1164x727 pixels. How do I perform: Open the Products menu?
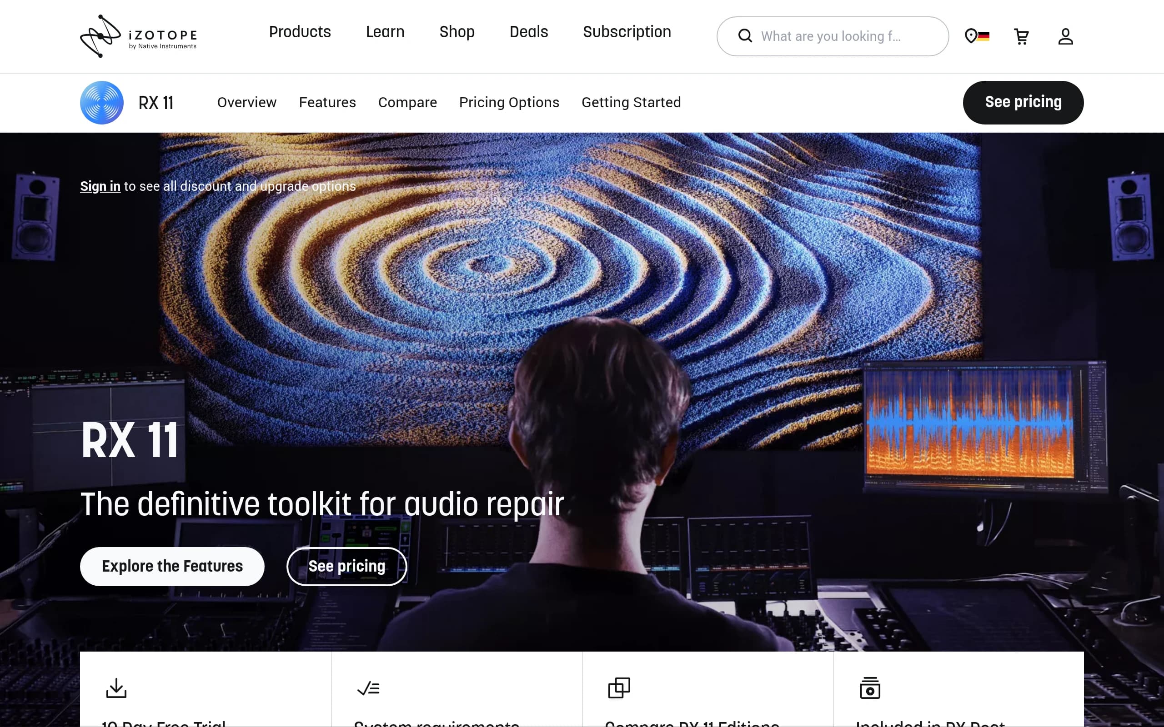pos(300,32)
